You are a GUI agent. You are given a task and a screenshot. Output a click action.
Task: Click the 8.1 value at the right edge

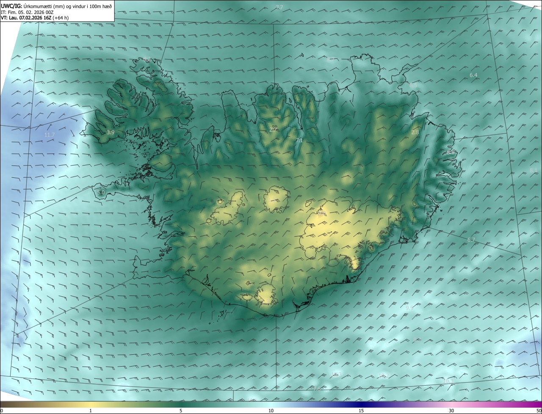pyautogui.click(x=533, y=170)
